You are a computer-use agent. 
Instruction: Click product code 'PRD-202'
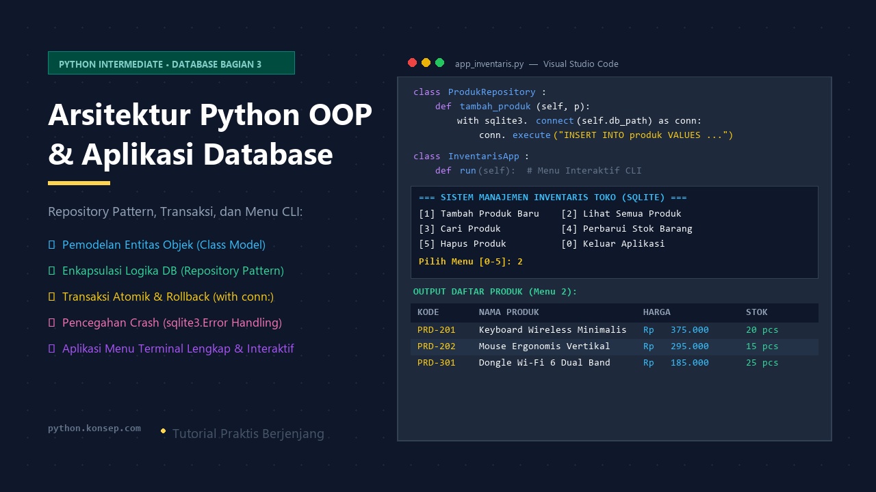tap(437, 346)
